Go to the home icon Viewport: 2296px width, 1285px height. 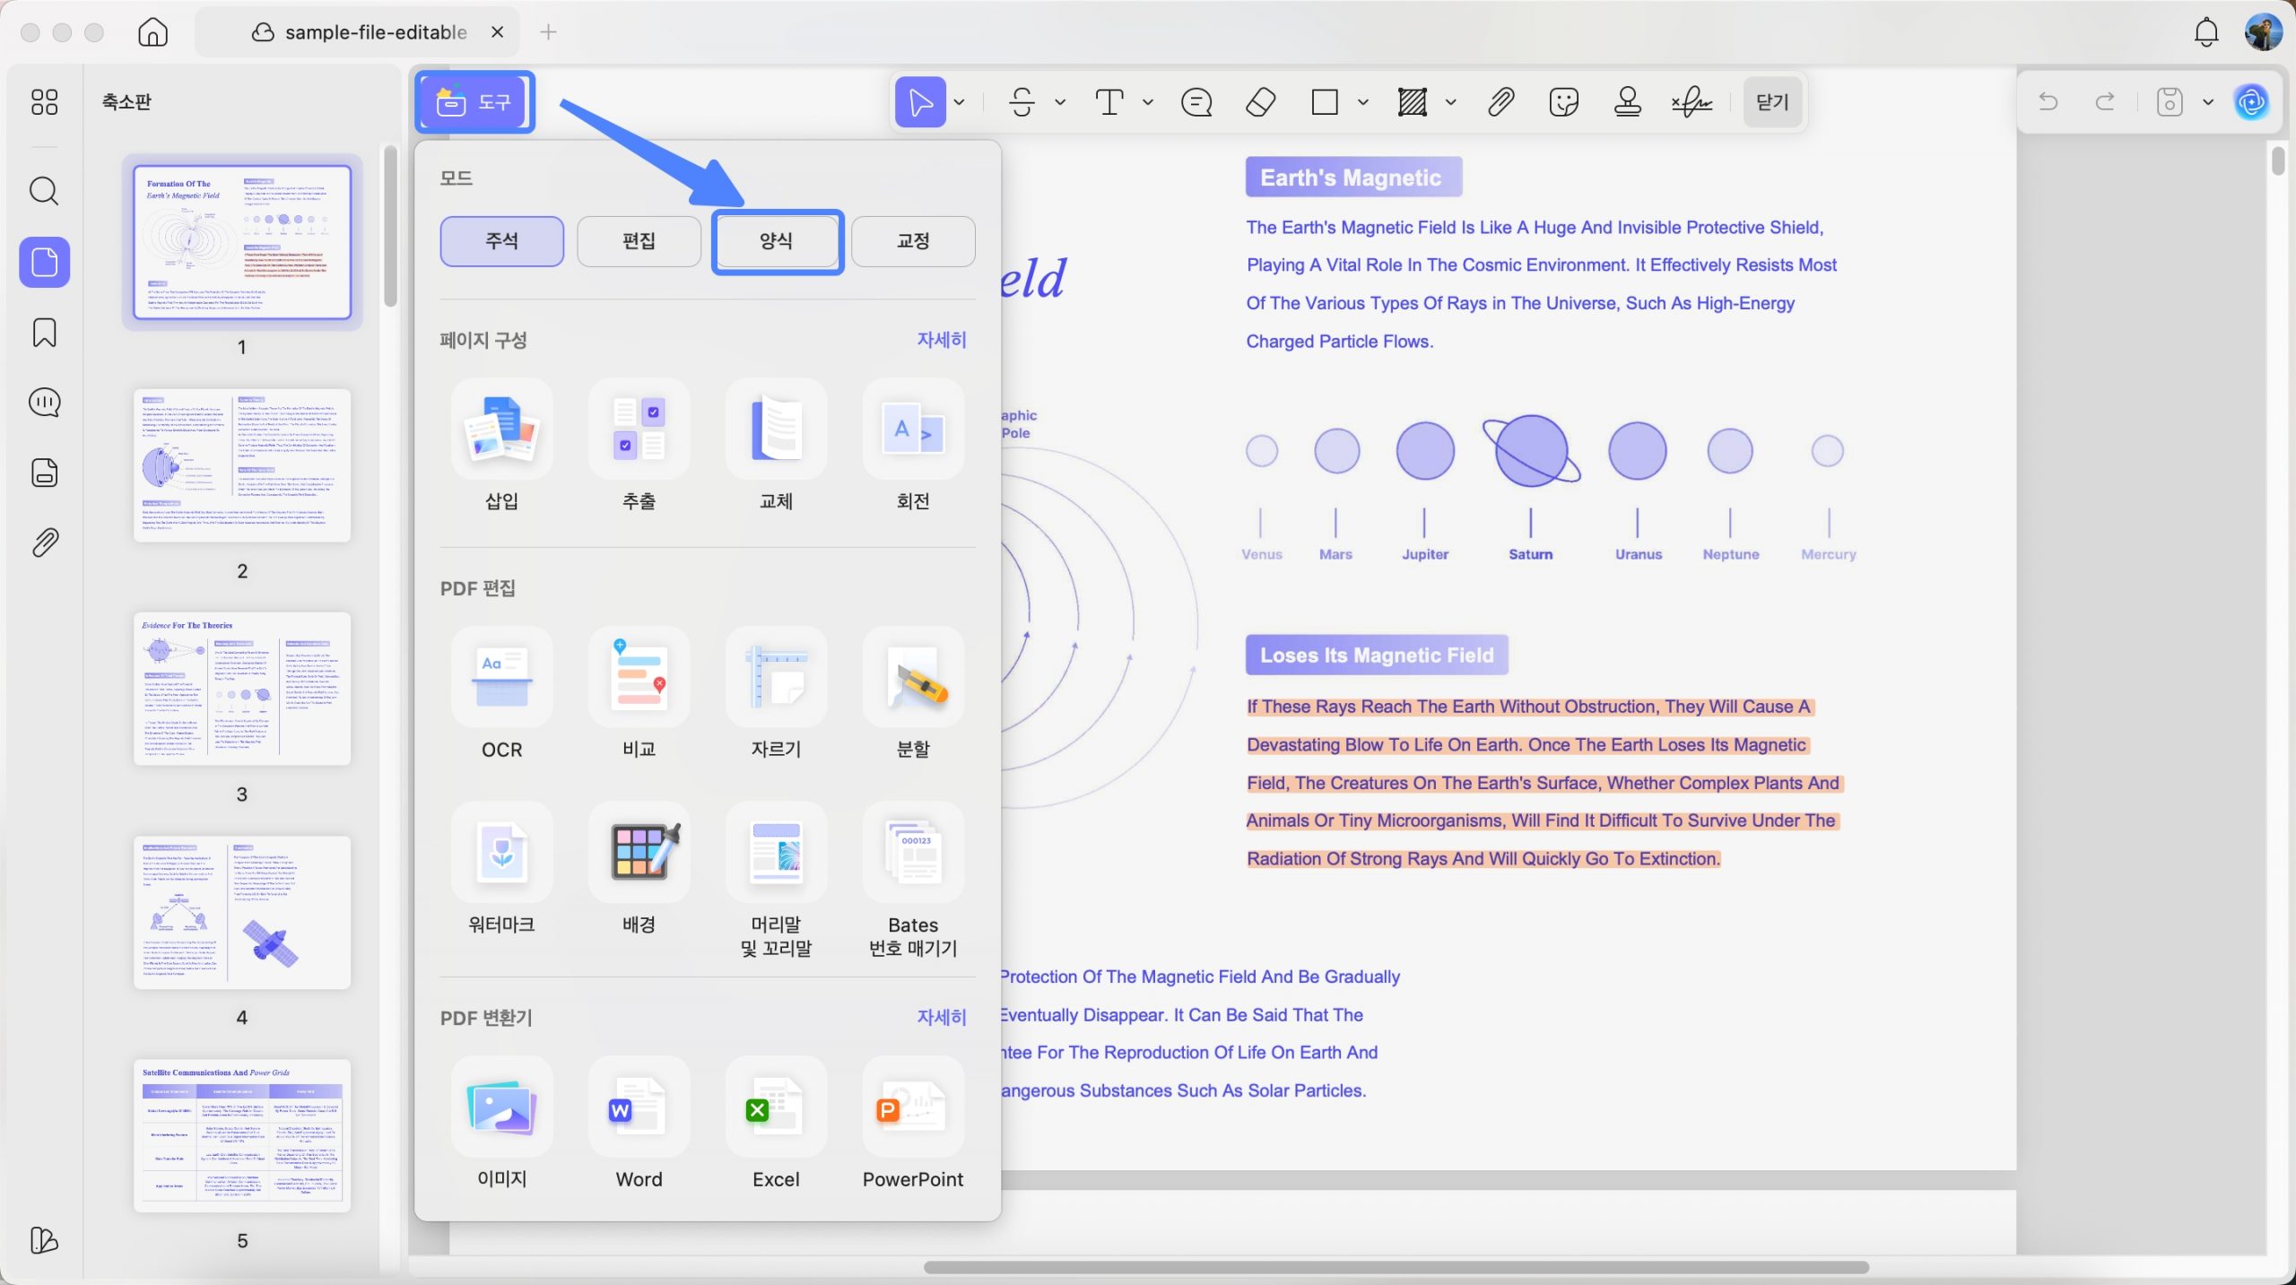153,32
